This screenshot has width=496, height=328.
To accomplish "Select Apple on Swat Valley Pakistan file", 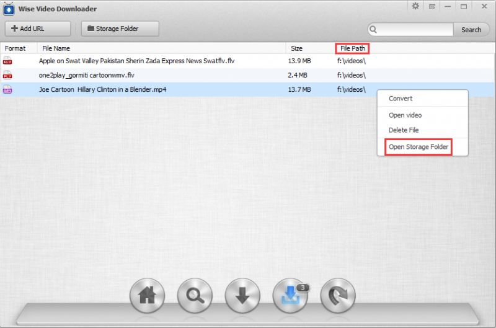I will coord(136,61).
